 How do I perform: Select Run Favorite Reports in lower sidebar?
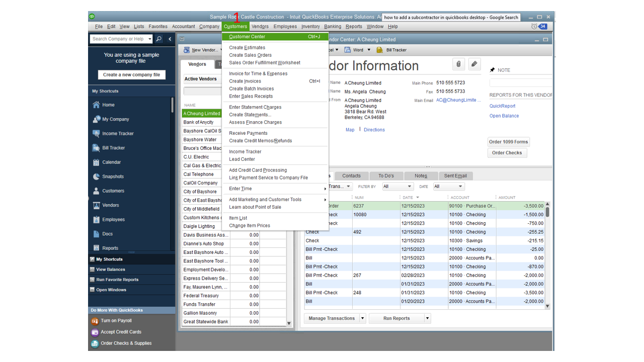(117, 280)
